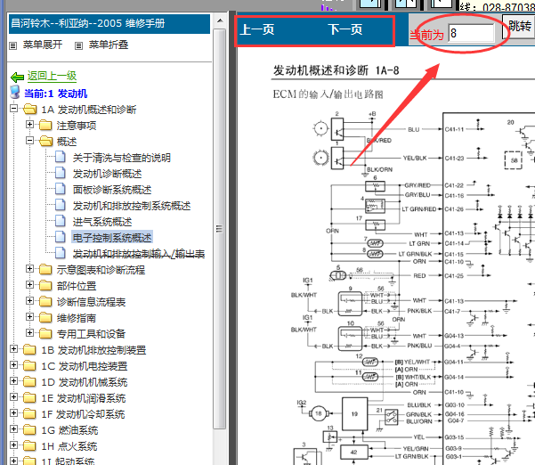Click 菜单折叠 to collapse menus
This screenshot has height=465, width=535.
[x=109, y=45]
